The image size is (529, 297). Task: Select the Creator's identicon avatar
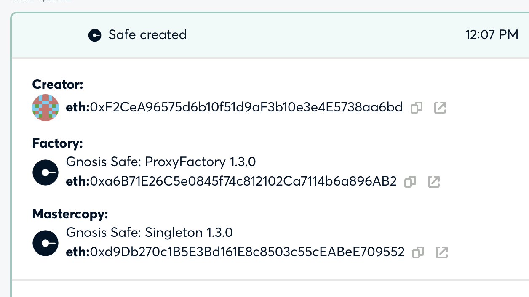(45, 108)
